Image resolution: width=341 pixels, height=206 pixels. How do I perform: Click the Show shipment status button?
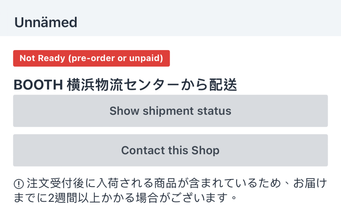click(170, 111)
